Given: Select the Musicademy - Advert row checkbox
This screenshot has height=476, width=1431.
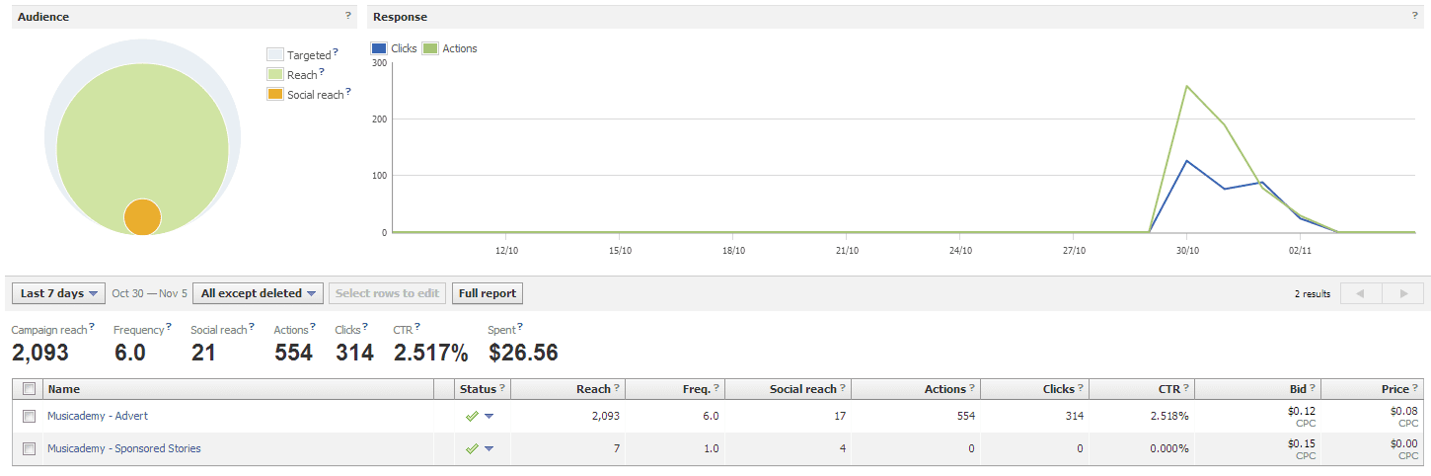Looking at the screenshot, I should coord(29,416).
